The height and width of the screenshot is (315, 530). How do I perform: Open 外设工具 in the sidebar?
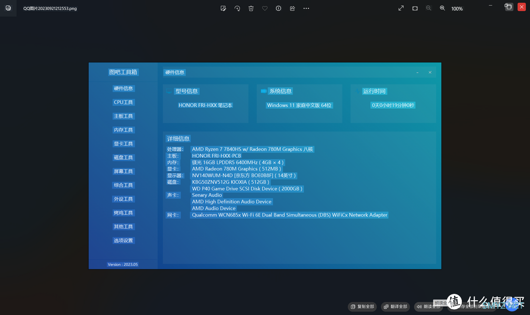pos(123,199)
